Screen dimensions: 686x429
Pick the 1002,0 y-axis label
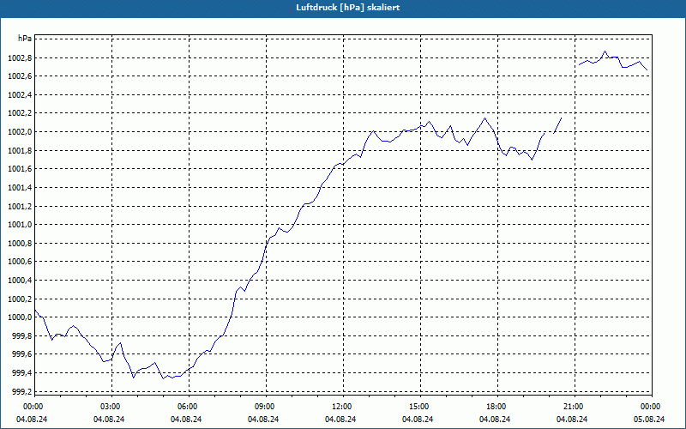tap(20, 132)
